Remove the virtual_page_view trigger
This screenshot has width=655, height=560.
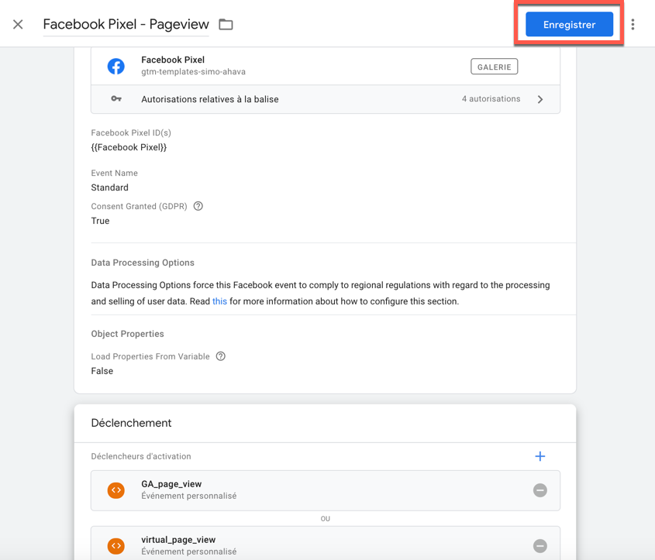[540, 546]
